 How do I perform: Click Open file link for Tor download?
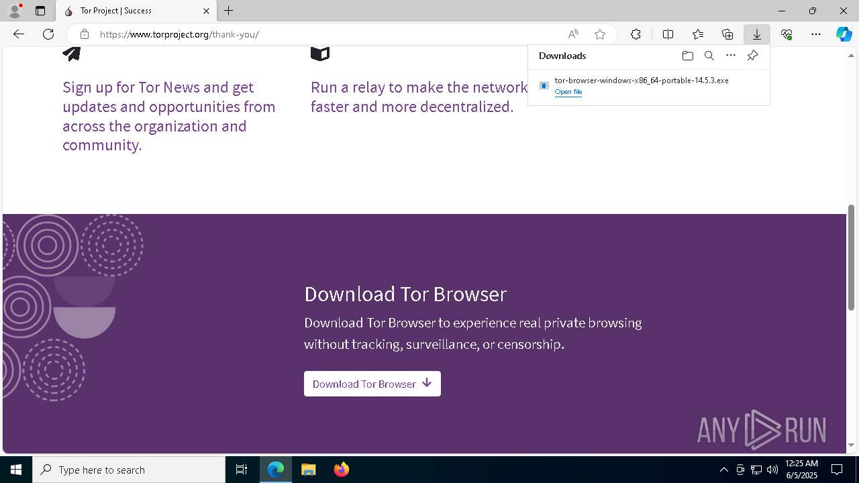click(x=568, y=92)
